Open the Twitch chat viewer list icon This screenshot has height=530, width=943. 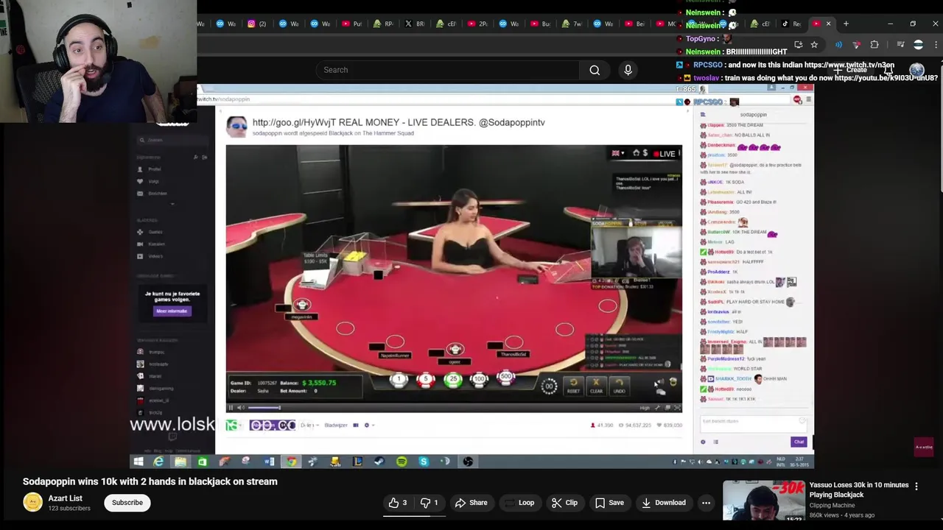coord(715,442)
